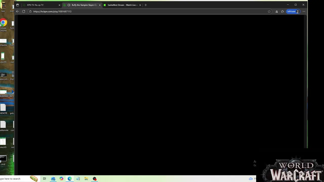Screen dimensions: 324x182
Task: Close the SashaWest Stream tab
Action: (x=140, y=5)
